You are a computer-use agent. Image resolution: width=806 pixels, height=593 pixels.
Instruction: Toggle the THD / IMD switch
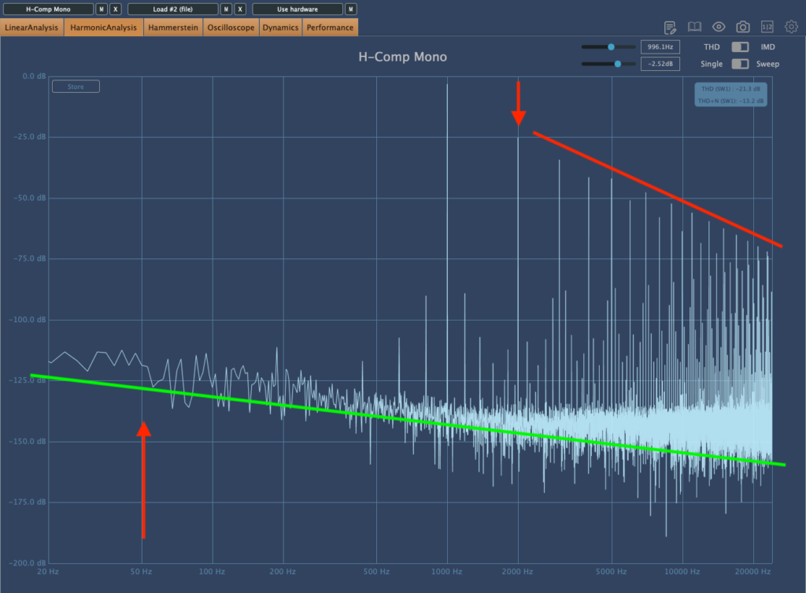pyautogui.click(x=740, y=47)
